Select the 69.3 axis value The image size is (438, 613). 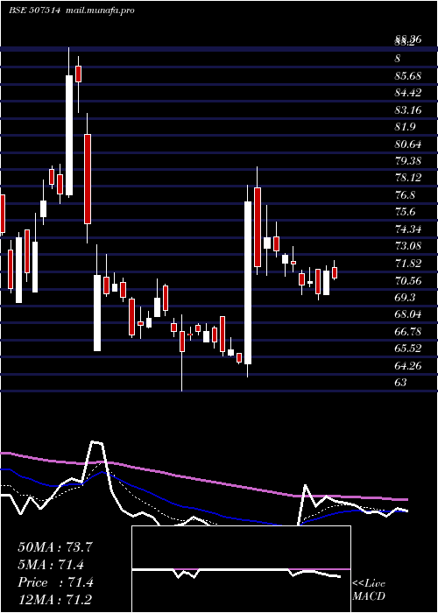coord(405,297)
